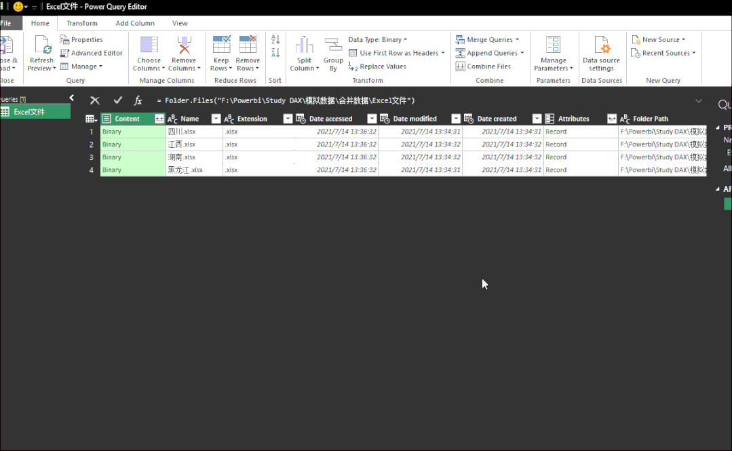Screen dimensions: 732x451
Task: Open Data Type Binary dropdown
Action: click(x=378, y=40)
